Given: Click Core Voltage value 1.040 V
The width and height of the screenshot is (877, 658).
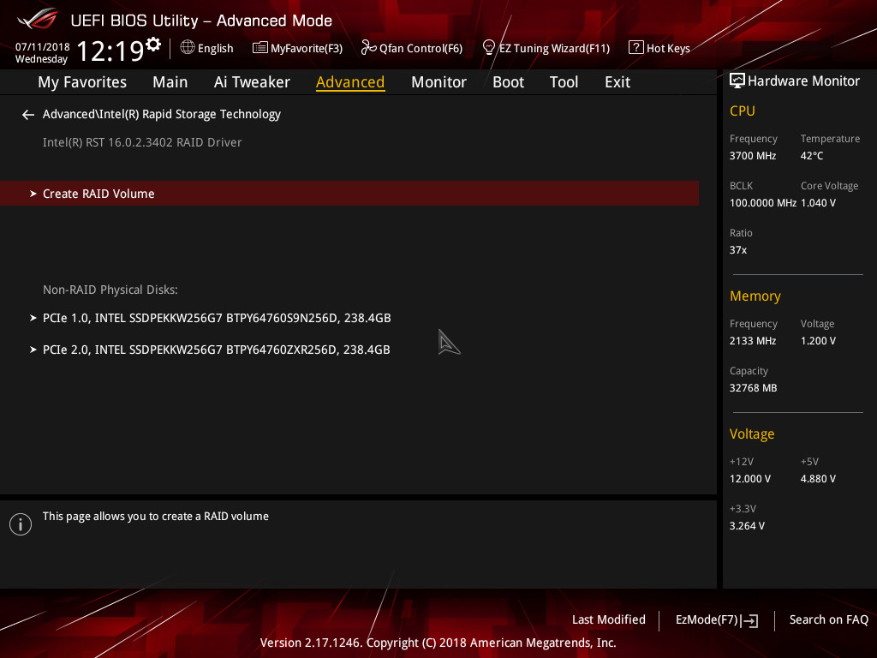Looking at the screenshot, I should [818, 203].
